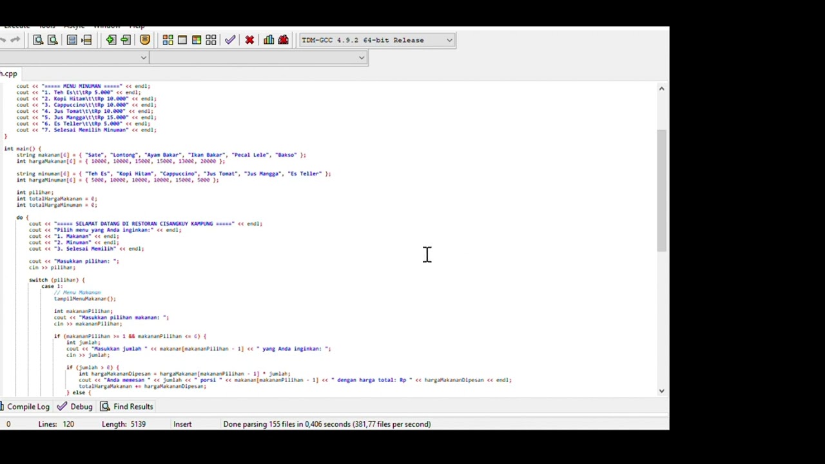
Task: Click the green arrow pointing left from page icon
Action: coord(125,40)
